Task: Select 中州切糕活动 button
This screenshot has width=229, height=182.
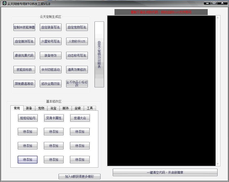Action: 50,70
